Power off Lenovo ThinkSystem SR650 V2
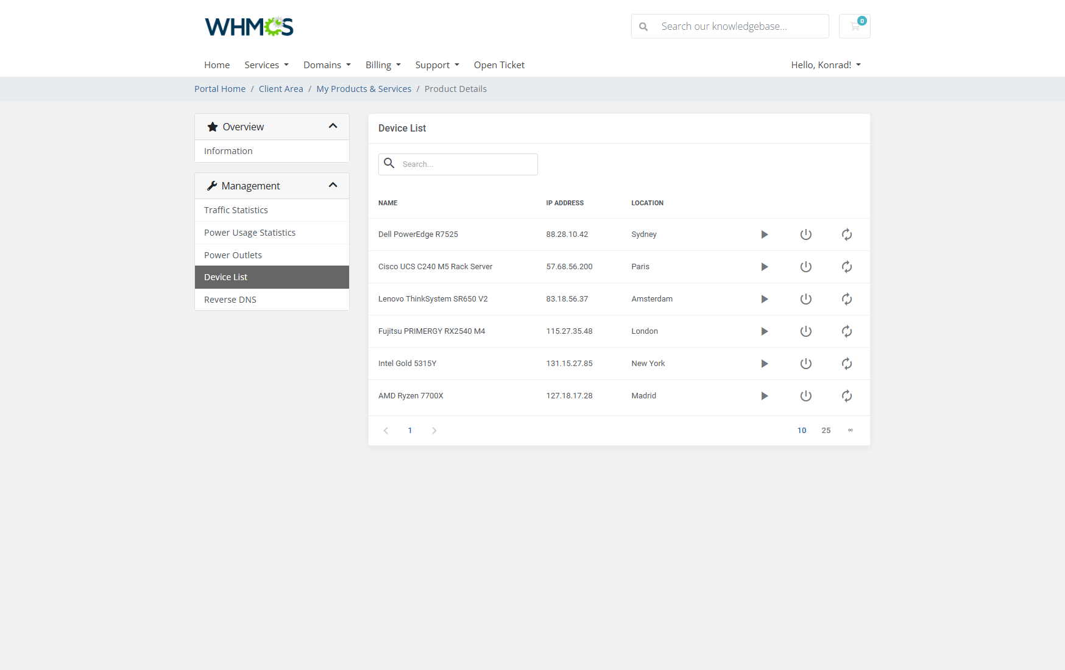 [805, 299]
